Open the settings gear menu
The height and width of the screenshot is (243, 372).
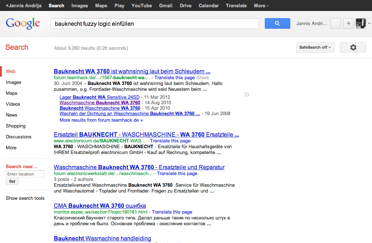coord(353,48)
